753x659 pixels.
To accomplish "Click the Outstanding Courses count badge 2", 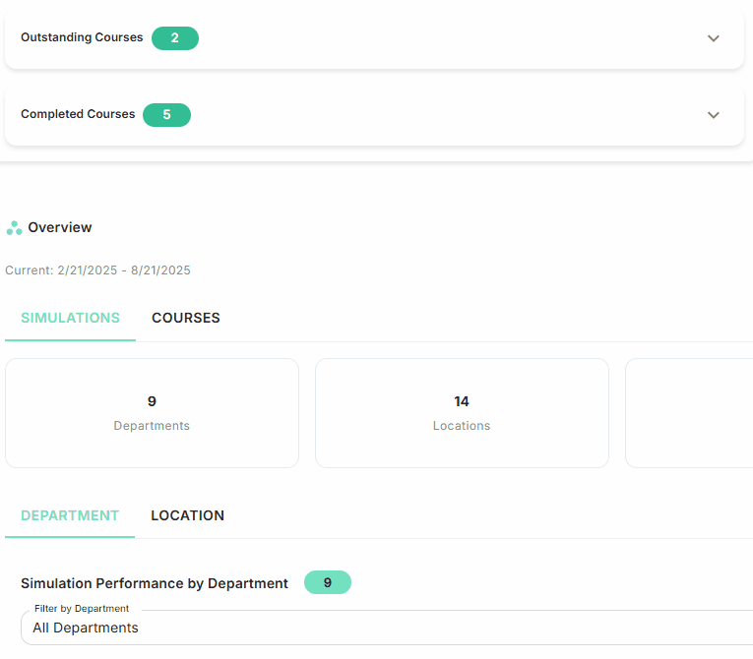I will (x=175, y=38).
